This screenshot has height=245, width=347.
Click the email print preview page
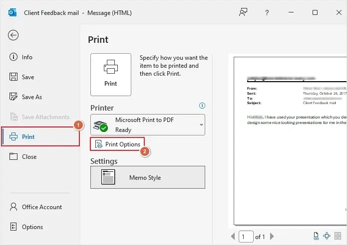pos(290,141)
